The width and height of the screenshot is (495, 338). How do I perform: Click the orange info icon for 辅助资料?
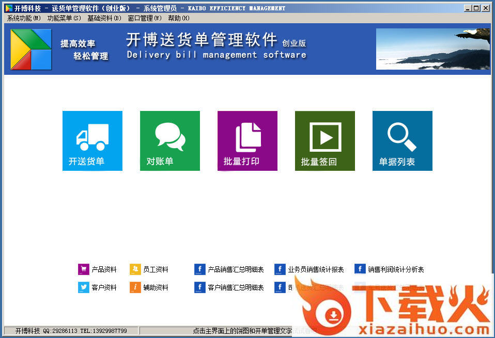[x=135, y=287]
